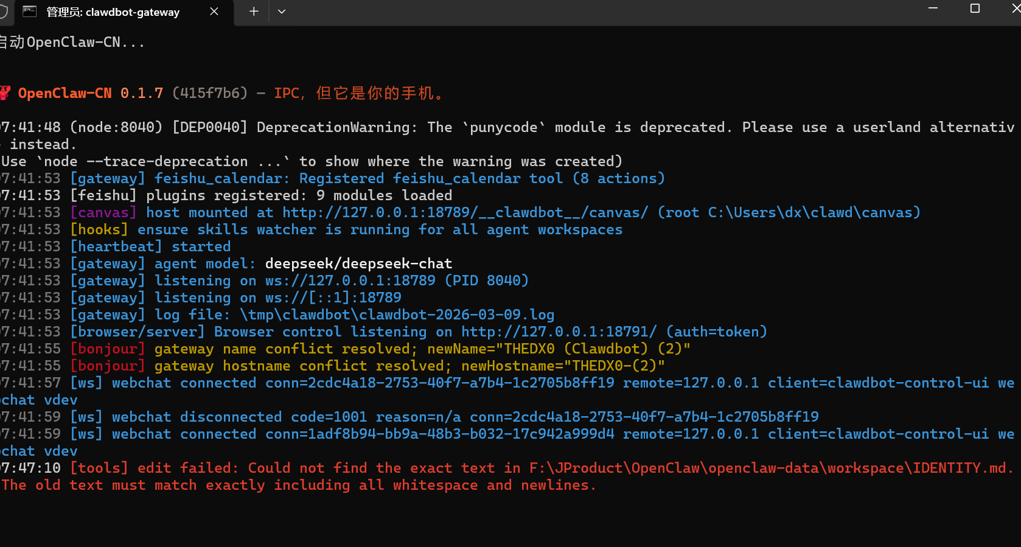Image resolution: width=1021 pixels, height=547 pixels.
Task: Minimize the terminal window
Action: tap(933, 8)
